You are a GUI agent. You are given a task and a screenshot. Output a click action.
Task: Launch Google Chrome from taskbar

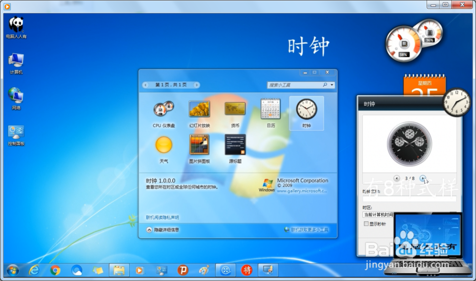point(55,270)
